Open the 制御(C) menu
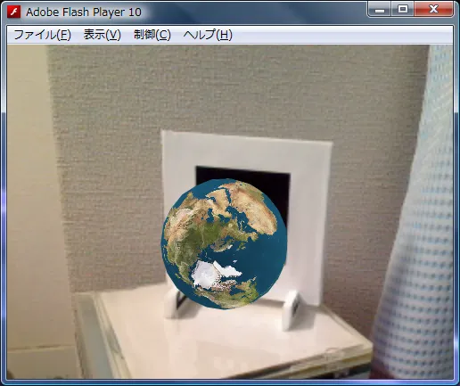The image size is (460, 386). point(152,35)
